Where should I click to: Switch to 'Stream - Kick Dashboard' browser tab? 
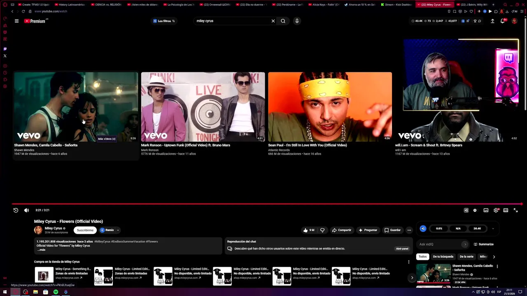[396, 5]
